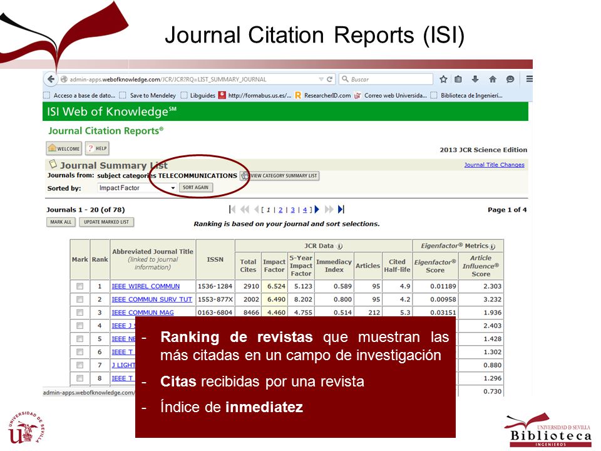This screenshot has height=451, width=601.
Task: Open 'Biblioteca de Ingenierí...' bookmark
Action: coord(466,95)
